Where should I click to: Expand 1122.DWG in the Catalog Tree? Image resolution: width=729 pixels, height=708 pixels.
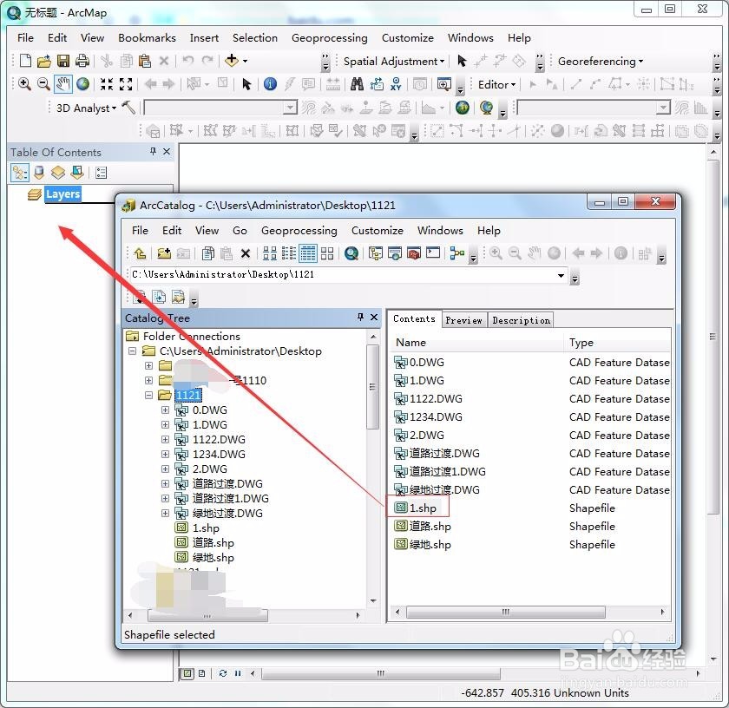coord(165,439)
